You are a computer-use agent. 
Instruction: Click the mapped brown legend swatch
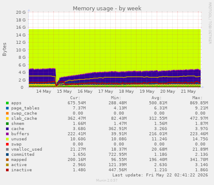coord(7,160)
